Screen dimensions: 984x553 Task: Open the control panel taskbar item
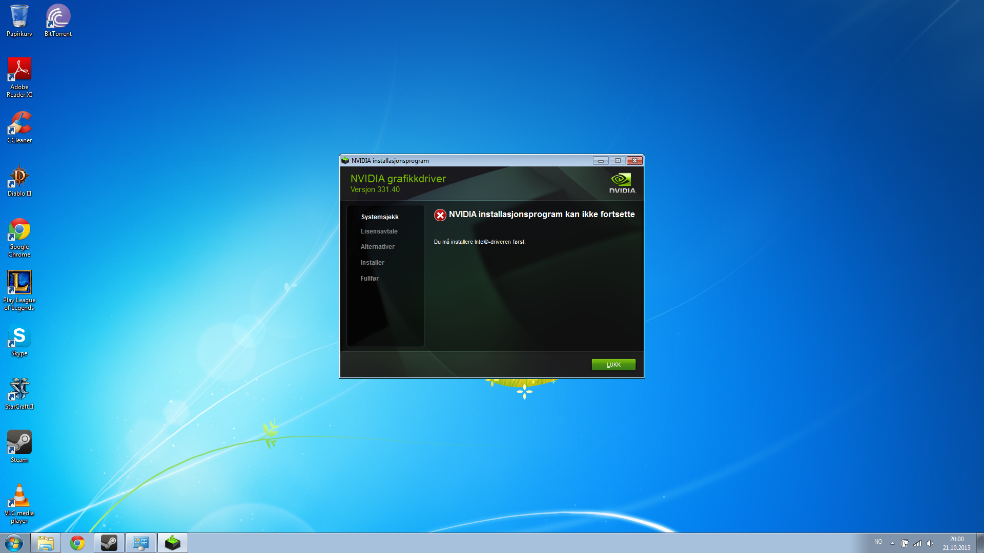click(141, 543)
